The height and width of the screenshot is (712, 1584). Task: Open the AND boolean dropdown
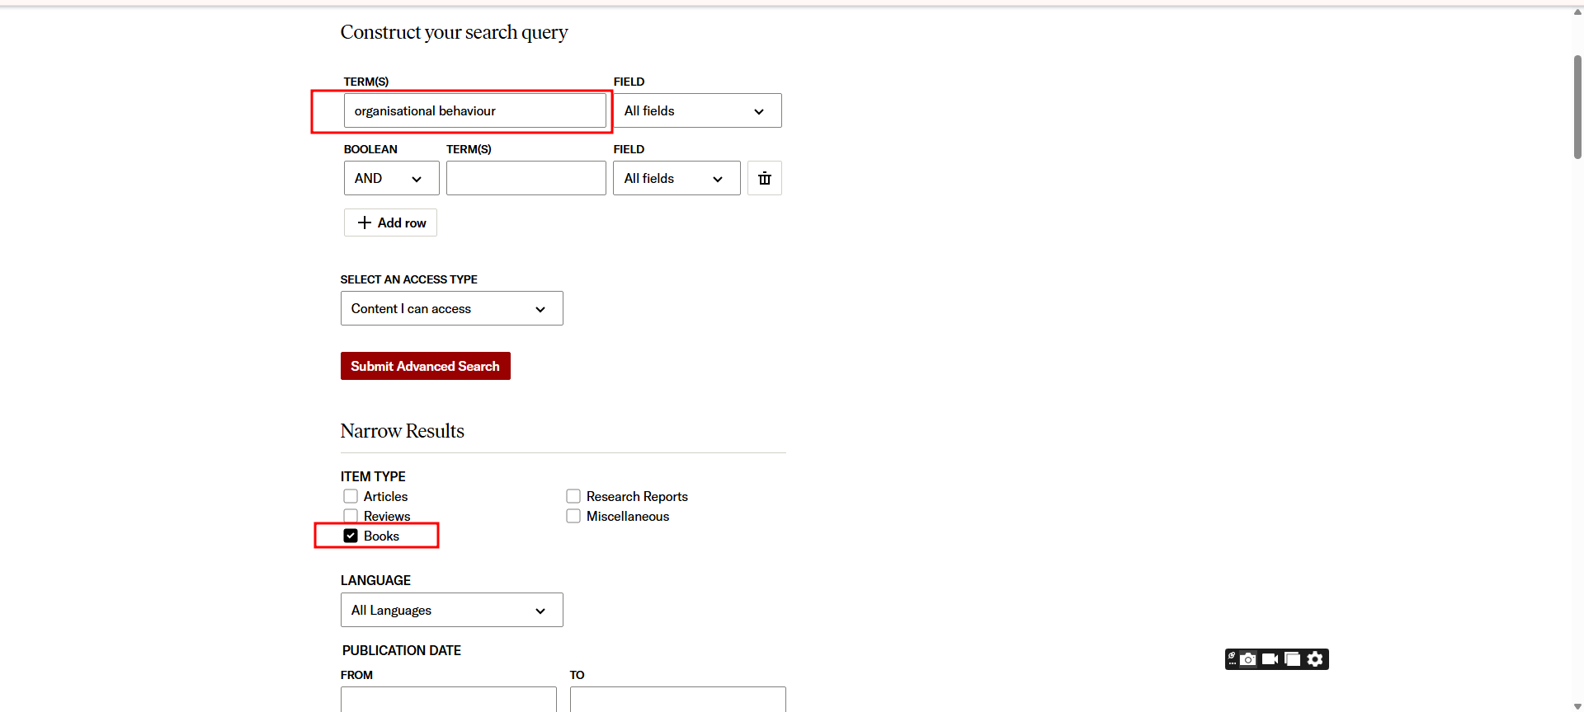click(x=391, y=178)
